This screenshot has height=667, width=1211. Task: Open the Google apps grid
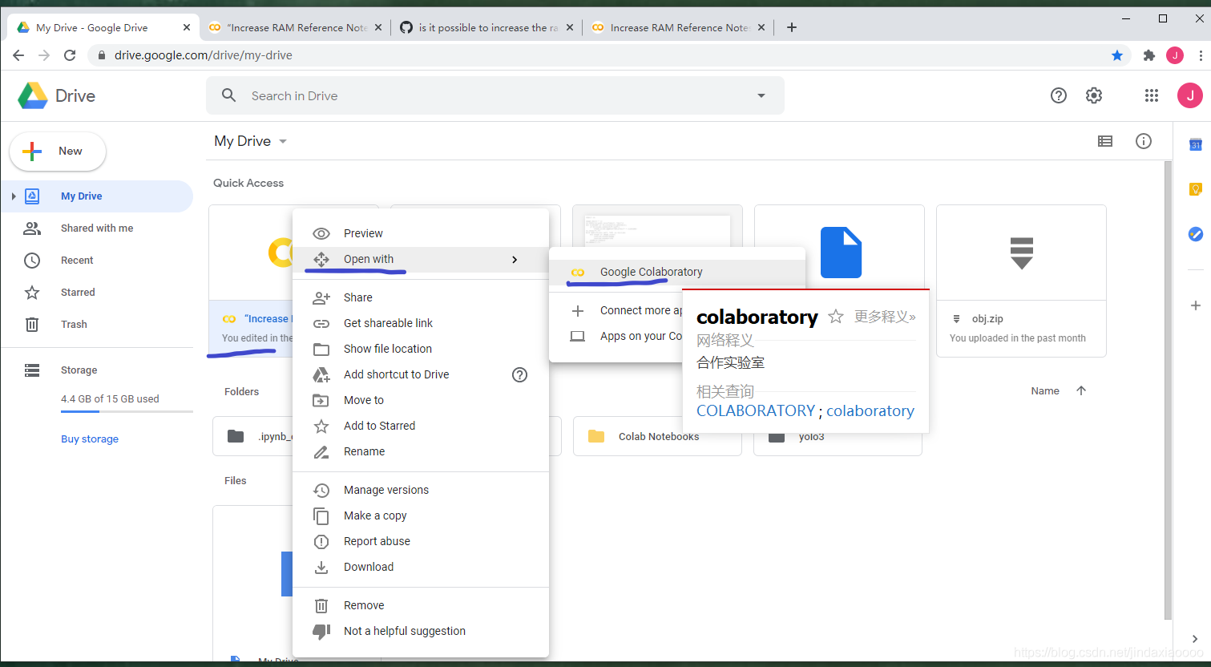pos(1152,95)
